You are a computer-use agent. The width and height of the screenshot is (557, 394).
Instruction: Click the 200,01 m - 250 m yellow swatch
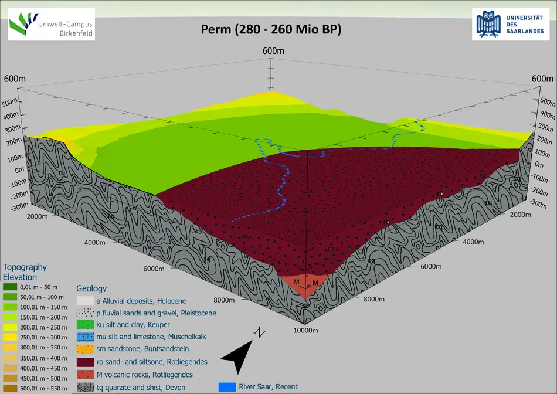click(11, 327)
